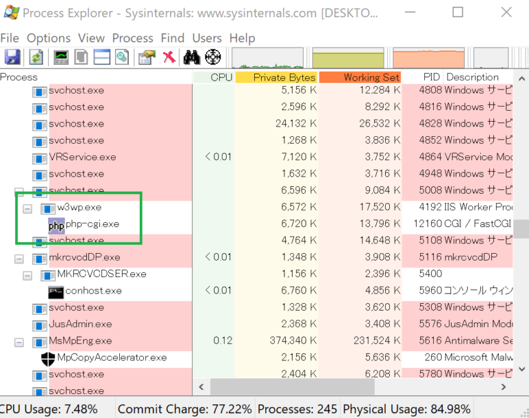Image resolution: width=529 pixels, height=418 pixels.
Task: Toggle the lower pane view icon
Action: pos(102,57)
